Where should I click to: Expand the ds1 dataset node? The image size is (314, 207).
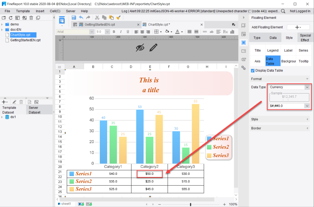[x=2, y=117]
